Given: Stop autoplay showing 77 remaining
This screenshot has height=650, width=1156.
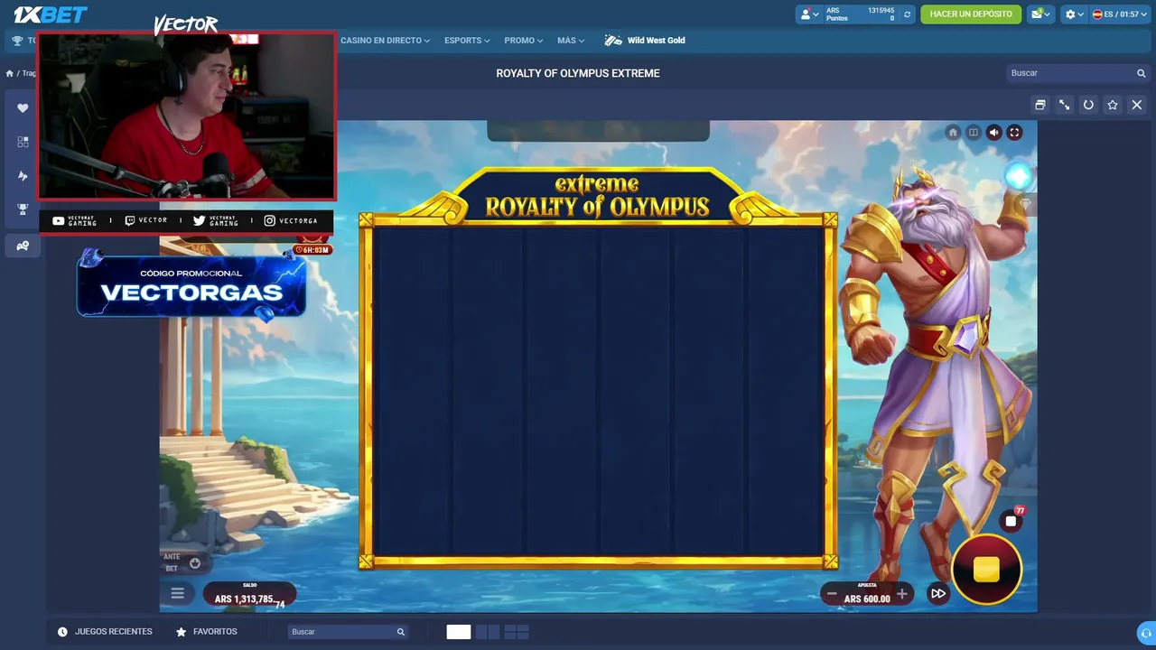Looking at the screenshot, I should (1011, 521).
